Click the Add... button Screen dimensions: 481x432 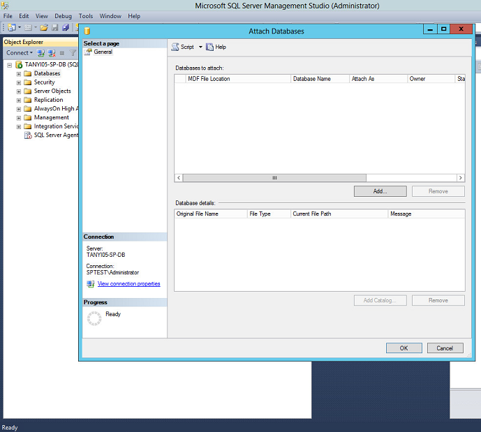coord(380,191)
